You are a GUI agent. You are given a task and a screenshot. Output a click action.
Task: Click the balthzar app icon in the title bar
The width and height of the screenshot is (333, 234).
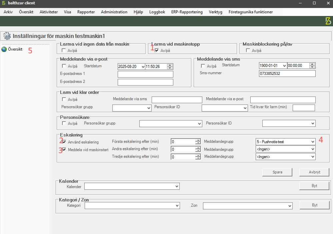4,3
